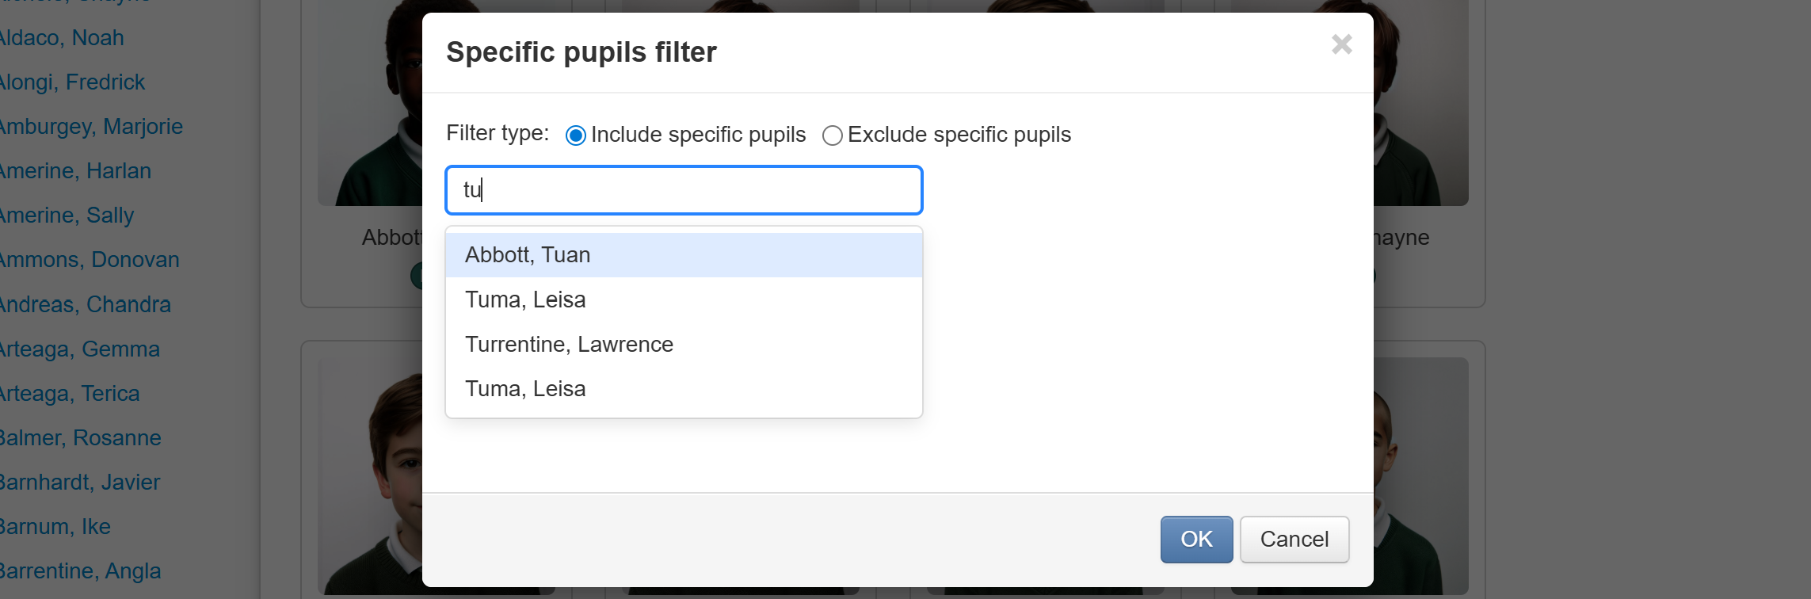Pick the first Tuma, Leisa suggestion

click(x=525, y=300)
